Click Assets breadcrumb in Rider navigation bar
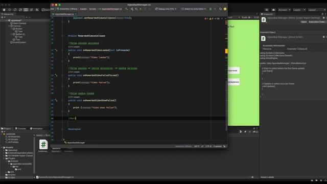 coord(83,9)
